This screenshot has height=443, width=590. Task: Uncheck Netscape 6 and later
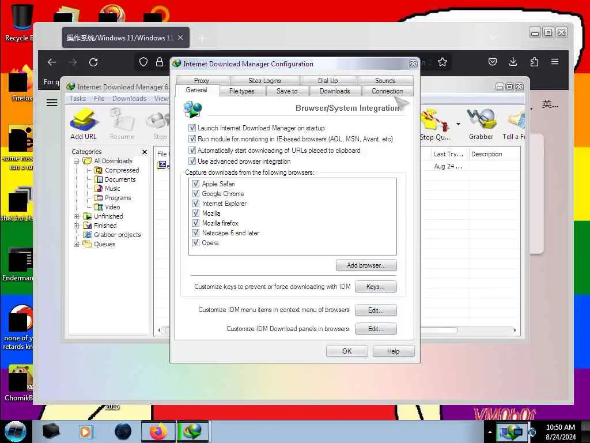(x=195, y=232)
